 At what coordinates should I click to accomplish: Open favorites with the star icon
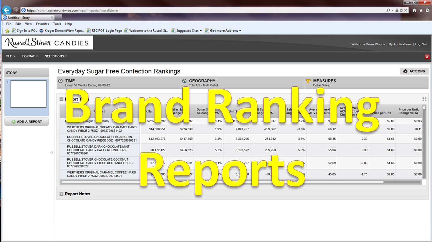pyautogui.click(x=421, y=10)
